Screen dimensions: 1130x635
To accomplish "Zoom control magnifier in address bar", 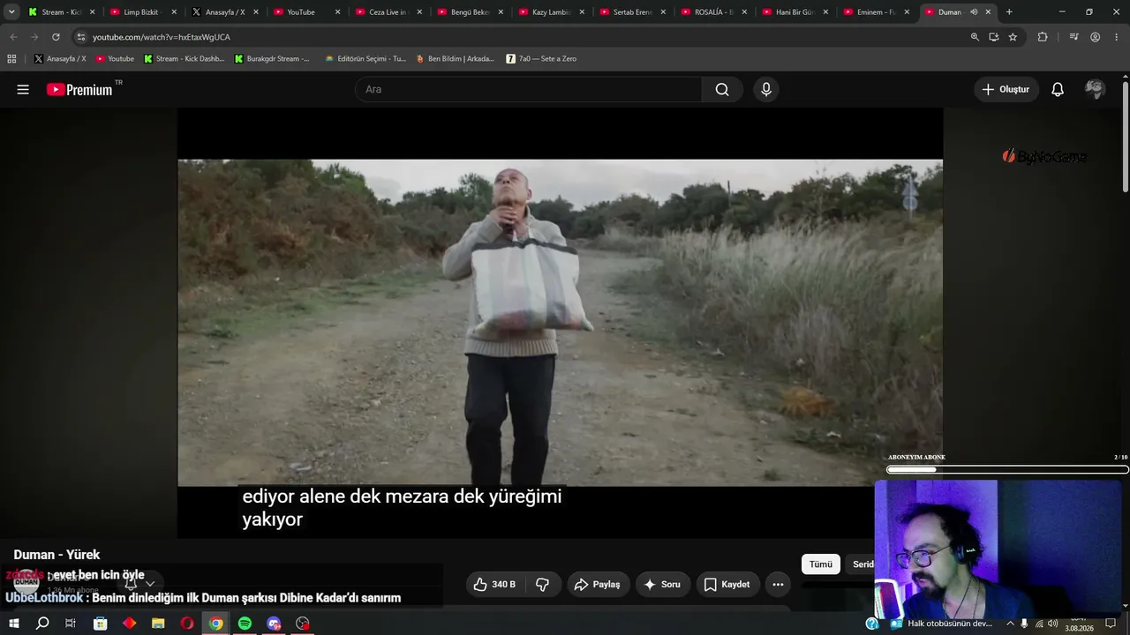I will point(975,37).
